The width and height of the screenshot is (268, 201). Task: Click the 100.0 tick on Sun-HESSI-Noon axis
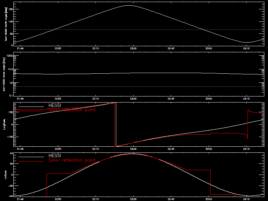click(10, 56)
